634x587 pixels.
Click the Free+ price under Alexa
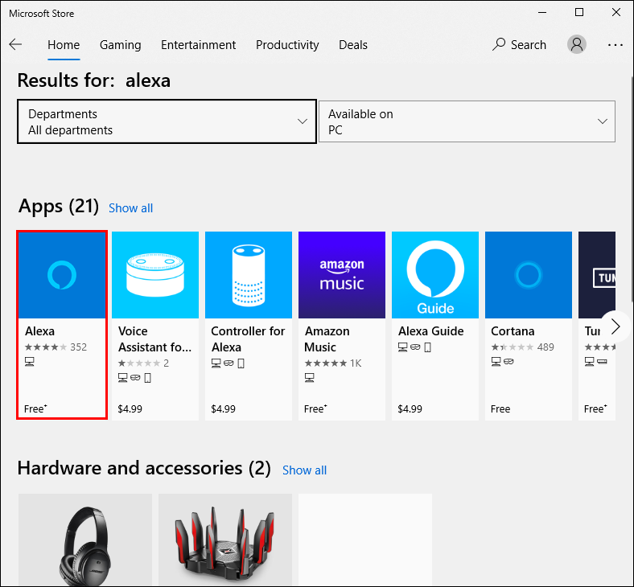tap(35, 408)
